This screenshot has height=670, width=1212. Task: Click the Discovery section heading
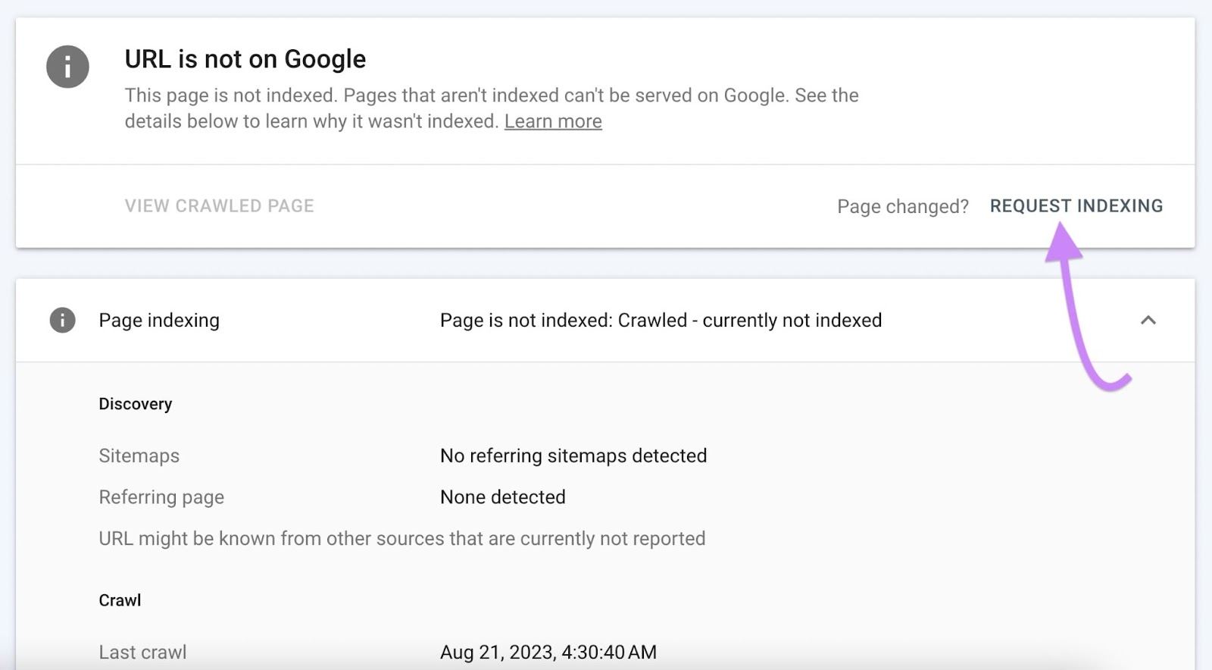136,404
